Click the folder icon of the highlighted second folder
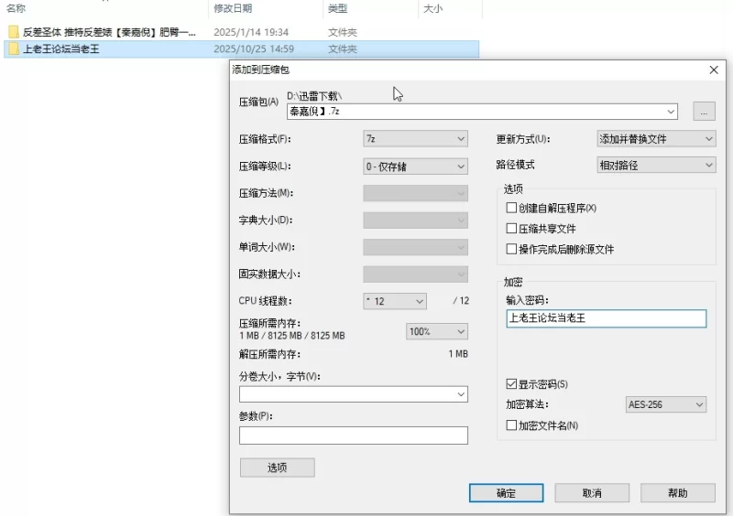 (14, 48)
